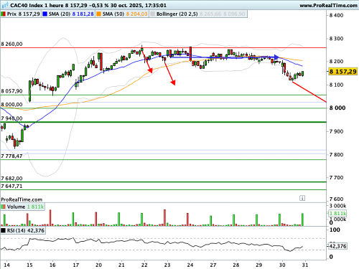Select the Volume 1 811k panel label
359x269 pixels.
click(25, 207)
